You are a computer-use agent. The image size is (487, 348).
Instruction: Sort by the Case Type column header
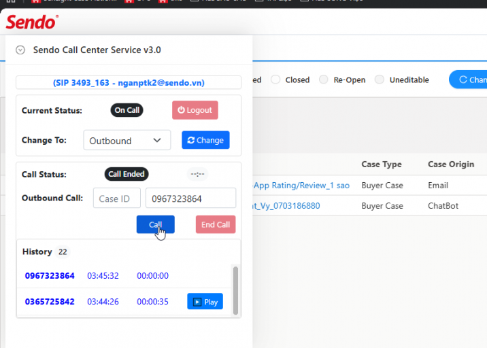pos(382,164)
